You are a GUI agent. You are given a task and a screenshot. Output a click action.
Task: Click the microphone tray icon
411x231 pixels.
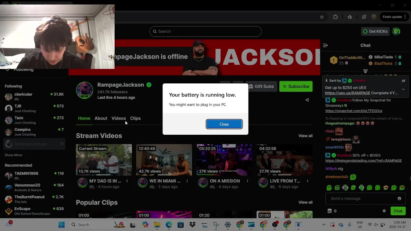(349, 225)
